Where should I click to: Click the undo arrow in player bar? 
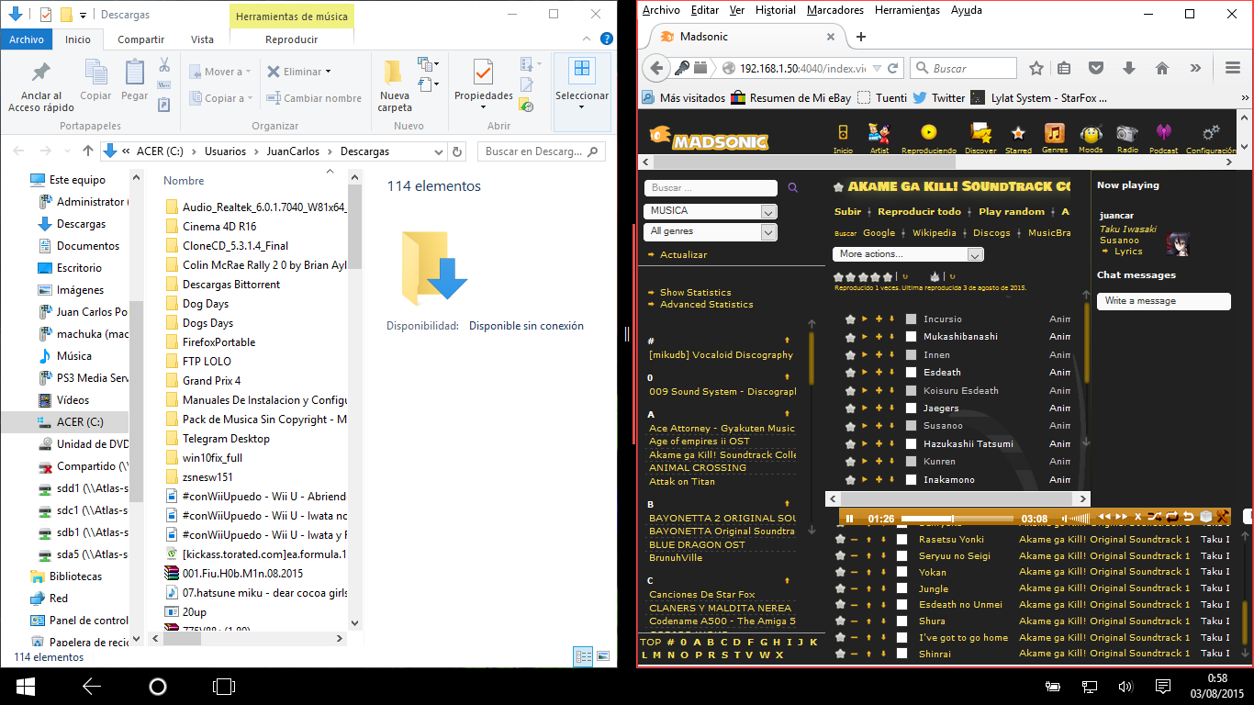point(1188,517)
